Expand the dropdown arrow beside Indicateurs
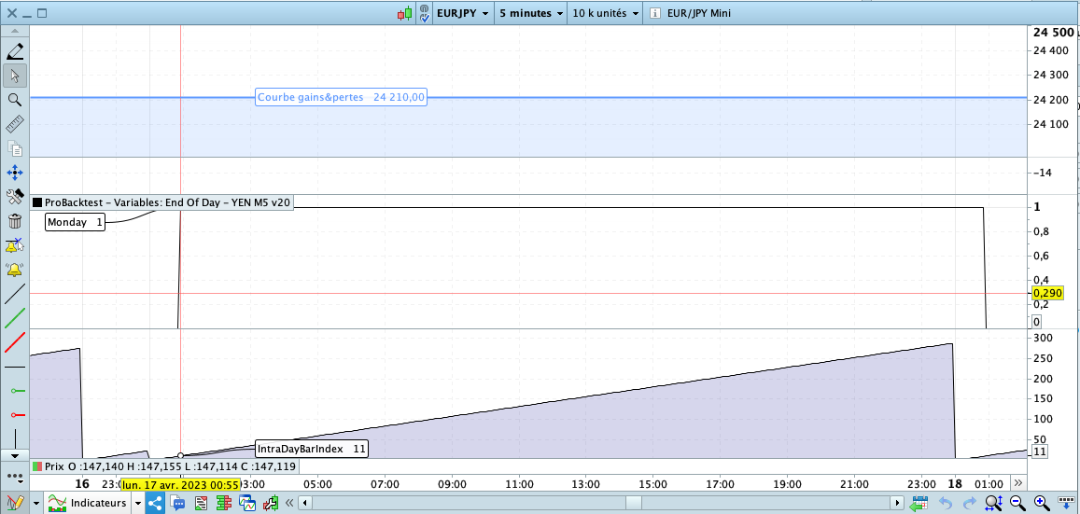The image size is (1080, 514). pos(138,504)
